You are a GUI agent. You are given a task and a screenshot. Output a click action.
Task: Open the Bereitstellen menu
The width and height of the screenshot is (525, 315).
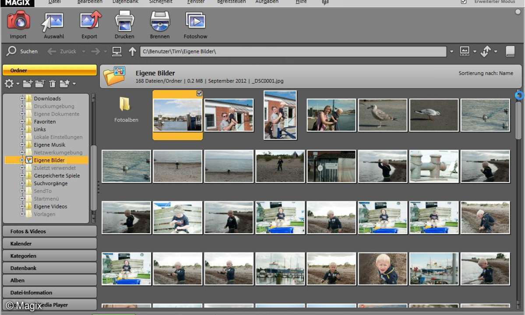231,2
